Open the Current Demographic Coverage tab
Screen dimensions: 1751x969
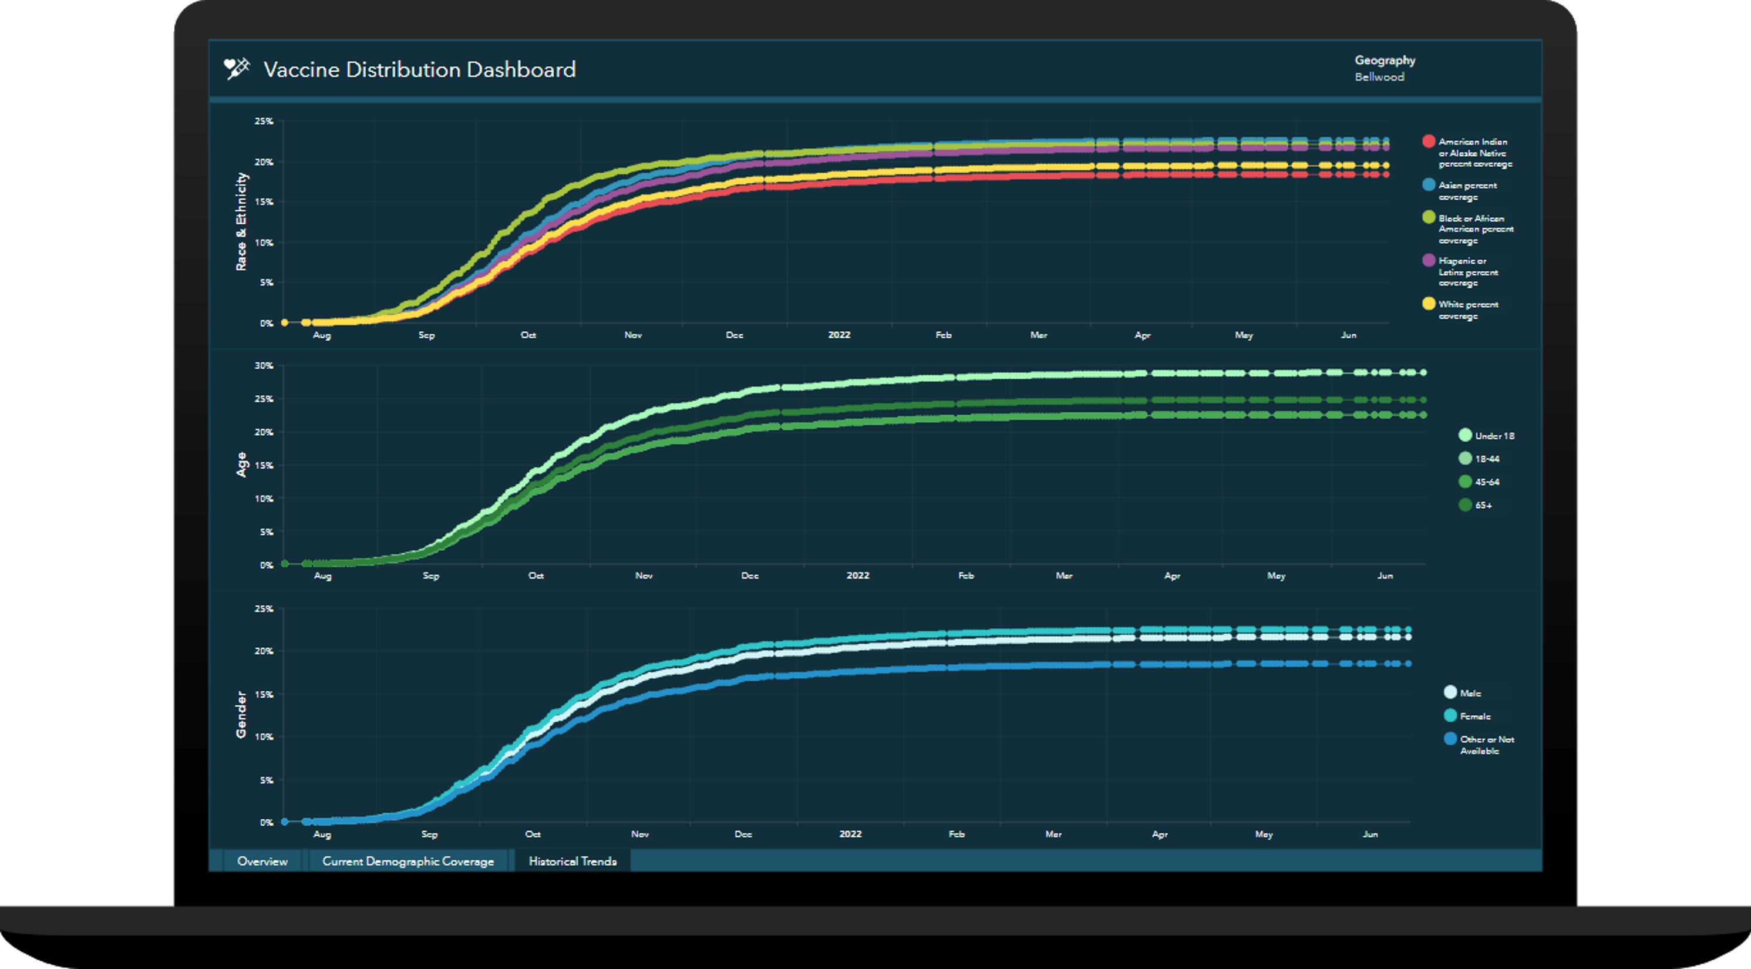click(x=408, y=861)
